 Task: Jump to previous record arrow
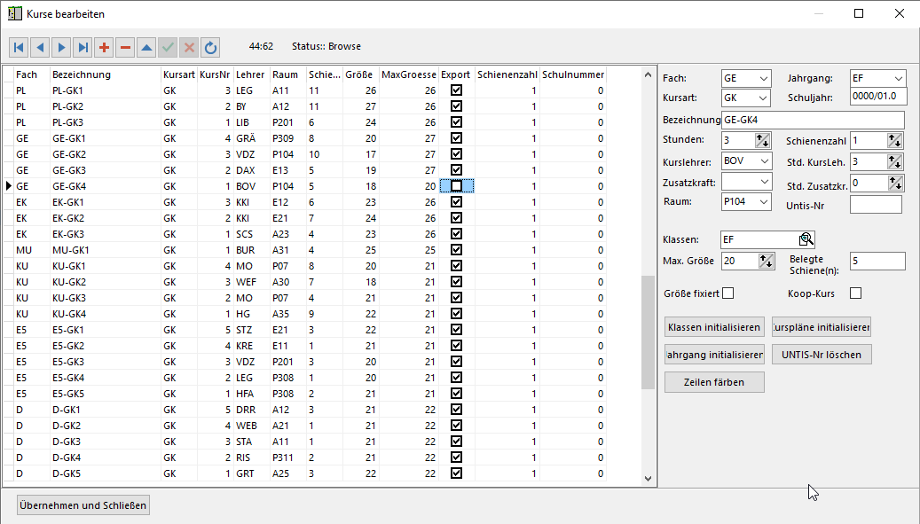point(41,47)
